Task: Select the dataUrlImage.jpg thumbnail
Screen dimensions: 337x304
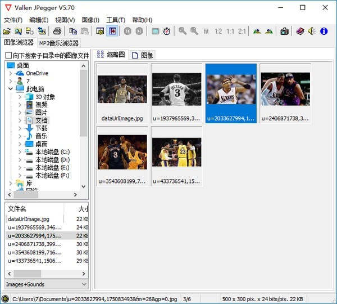Action: click(122, 93)
